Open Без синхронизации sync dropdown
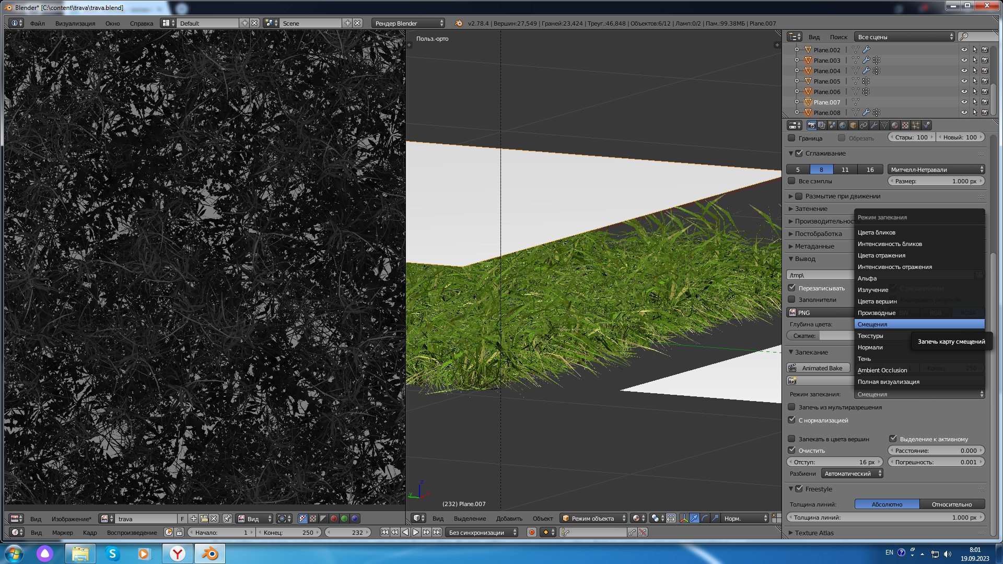This screenshot has height=564, width=1003. (481, 533)
